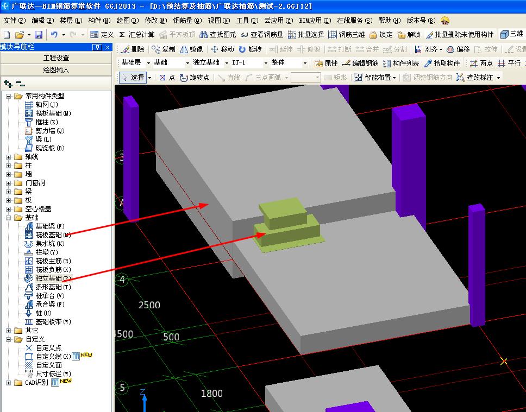Click 编辑钢筋 edit rebar tool
526x412 pixels.
click(360, 63)
